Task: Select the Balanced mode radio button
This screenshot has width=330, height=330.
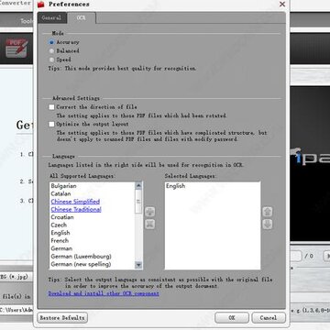Action: (x=51, y=50)
